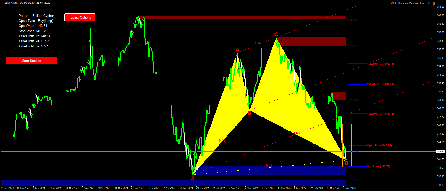This screenshot has width=446, height=191.
Task: Select the D point marker of pattern
Action: 346,163
